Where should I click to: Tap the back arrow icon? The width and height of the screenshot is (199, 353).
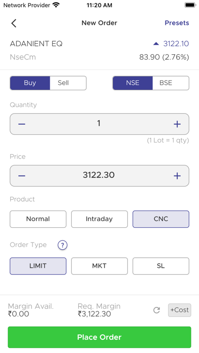(x=14, y=23)
